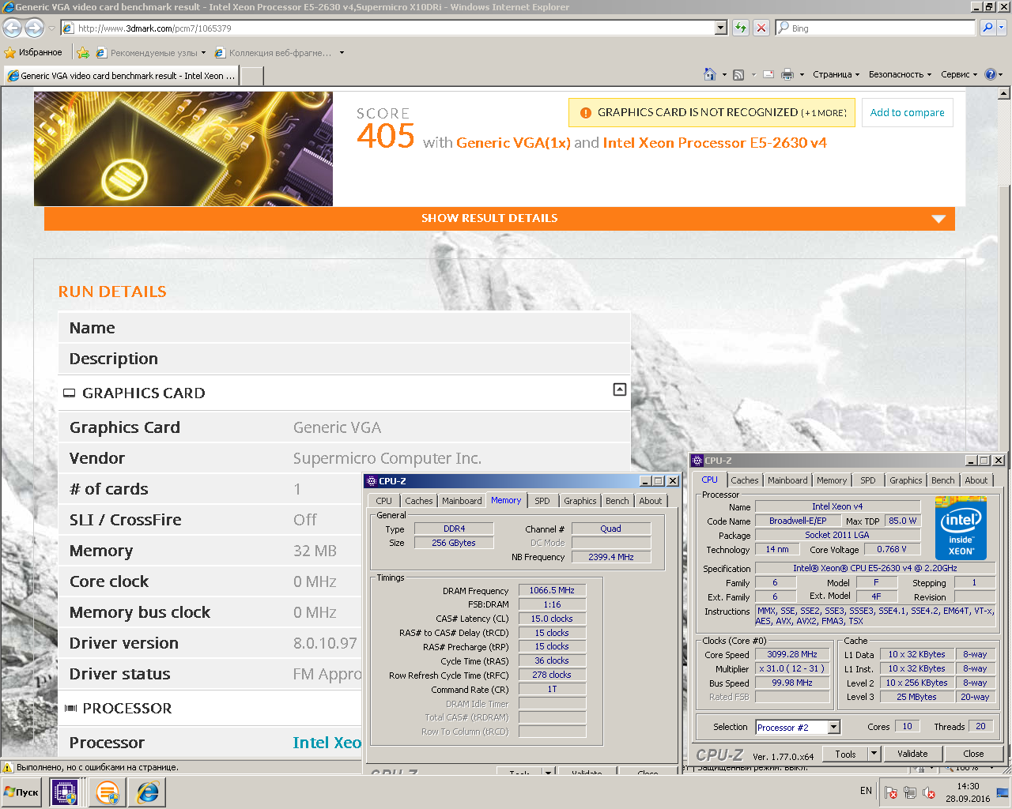Open the Сервис menu
The image size is (1012, 809).
[x=959, y=74]
